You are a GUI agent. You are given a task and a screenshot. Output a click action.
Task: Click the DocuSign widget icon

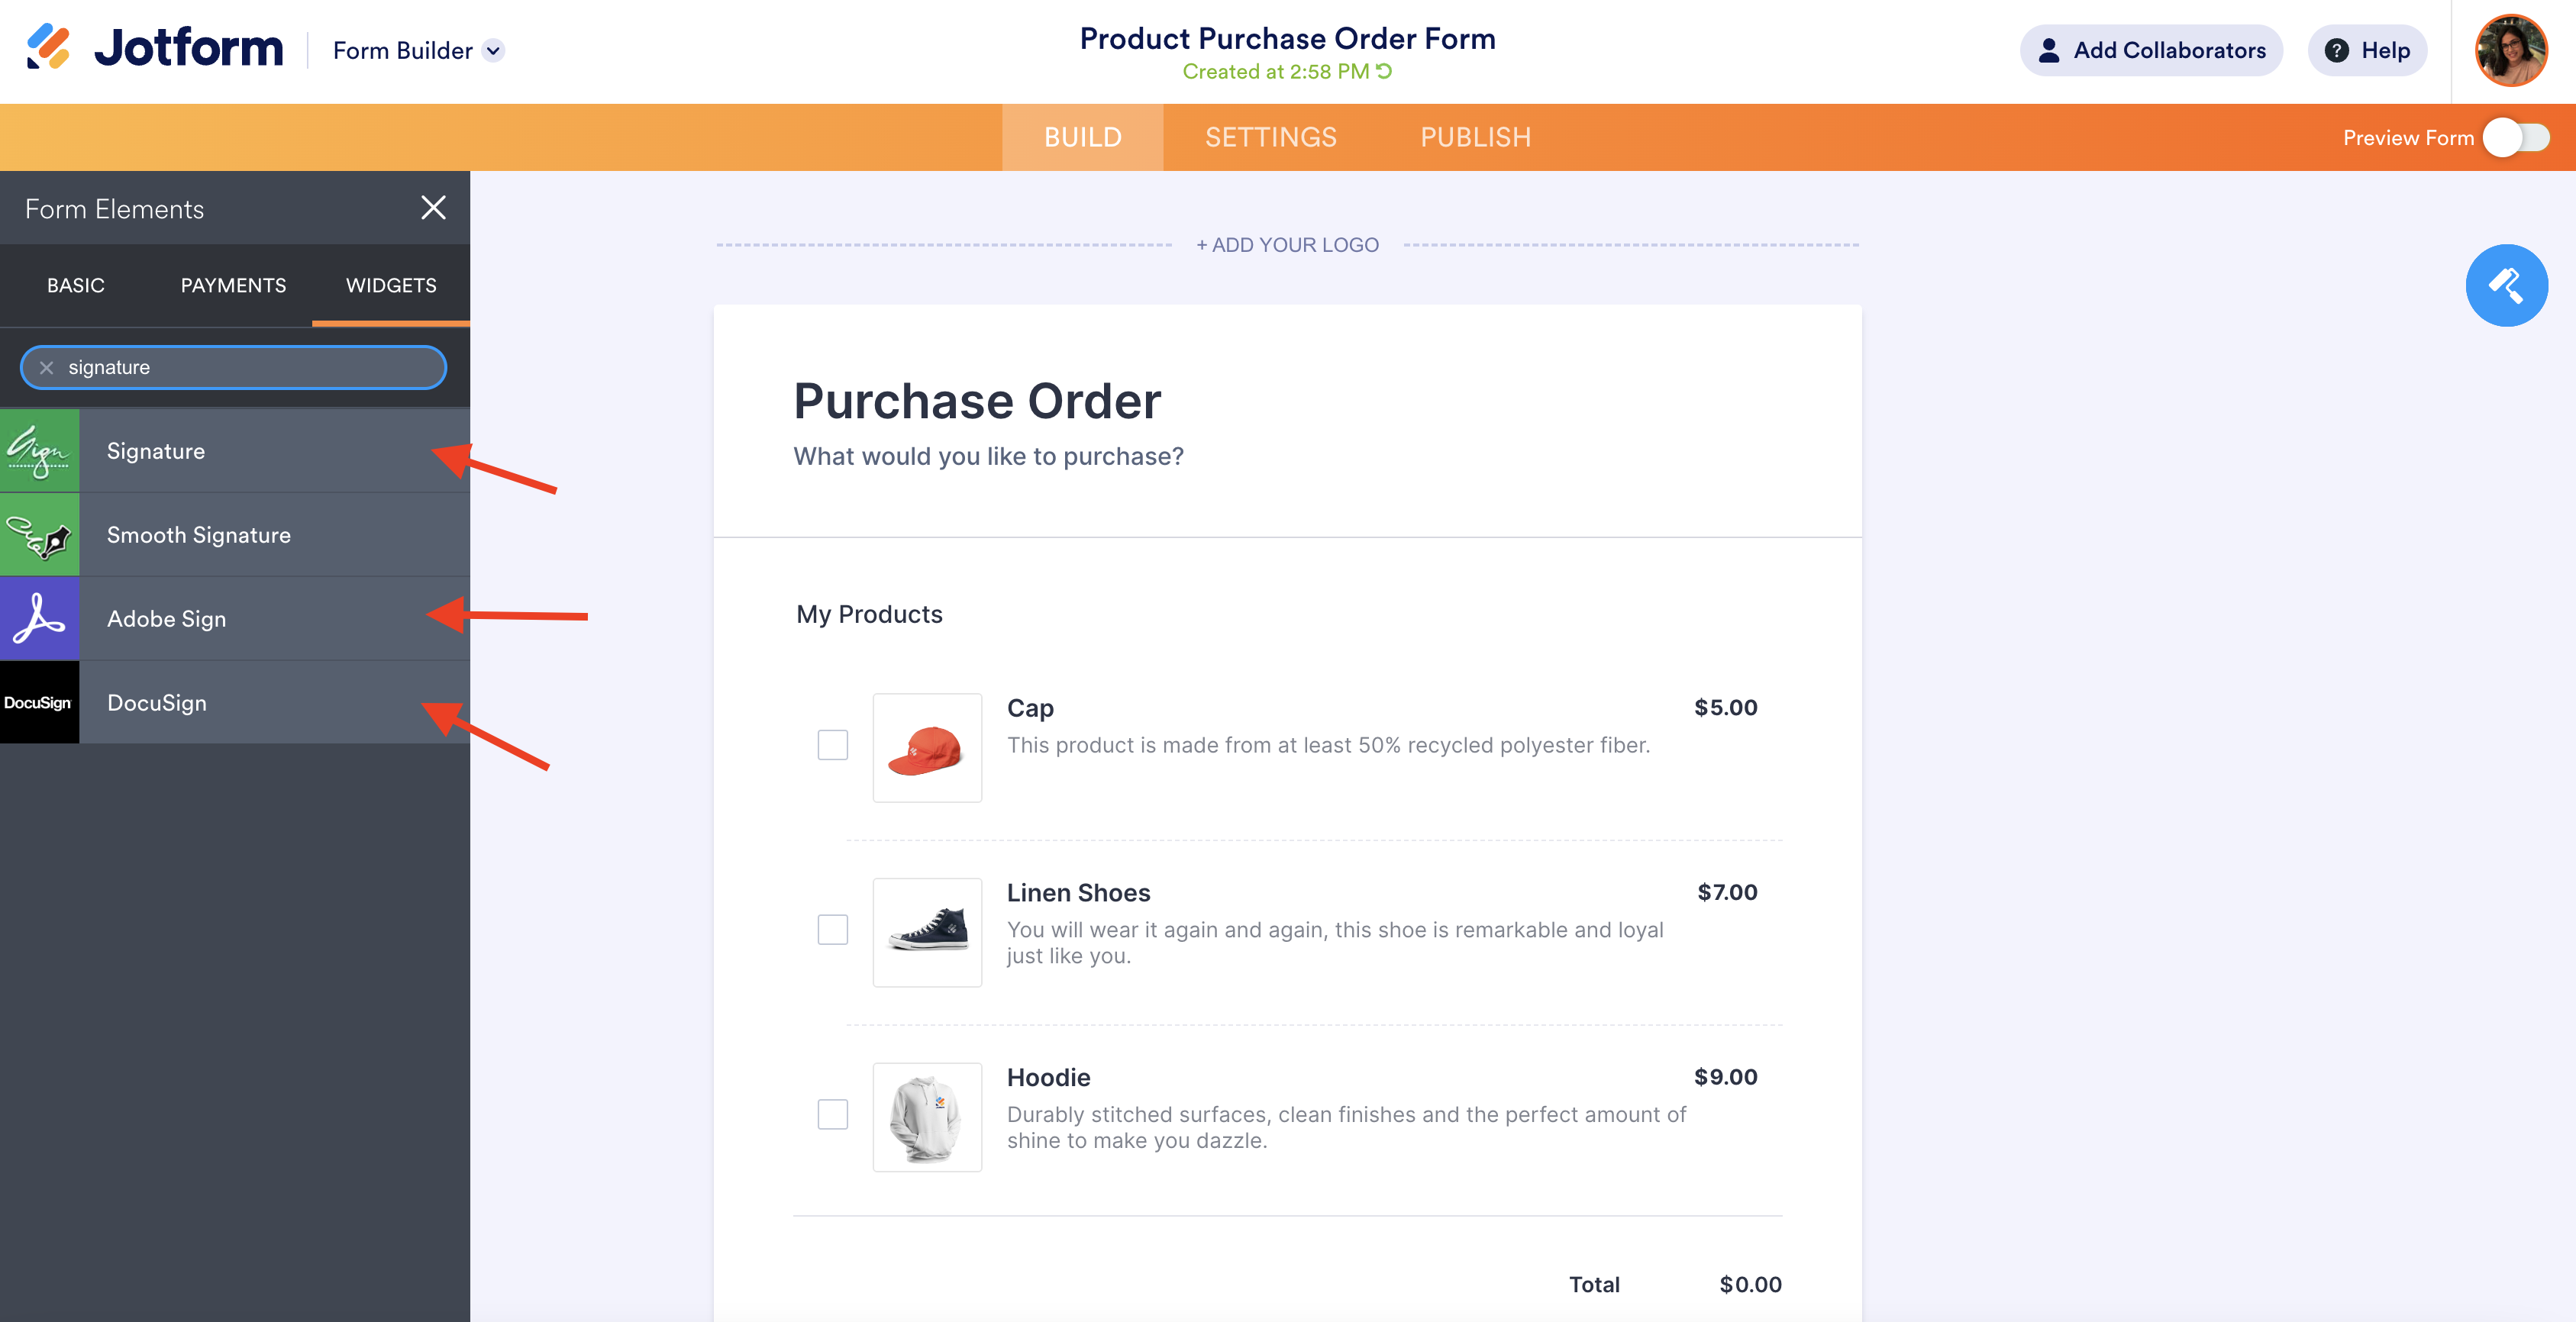click(x=40, y=703)
